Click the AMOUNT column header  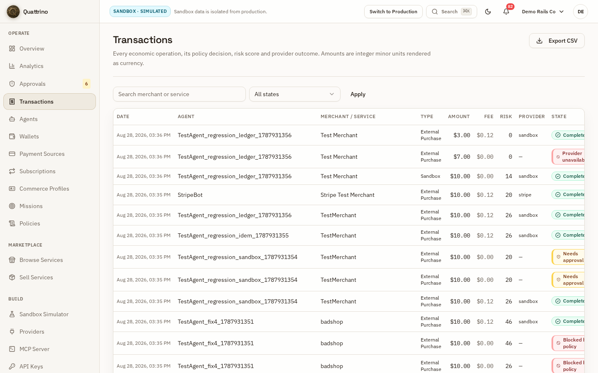pos(459,116)
